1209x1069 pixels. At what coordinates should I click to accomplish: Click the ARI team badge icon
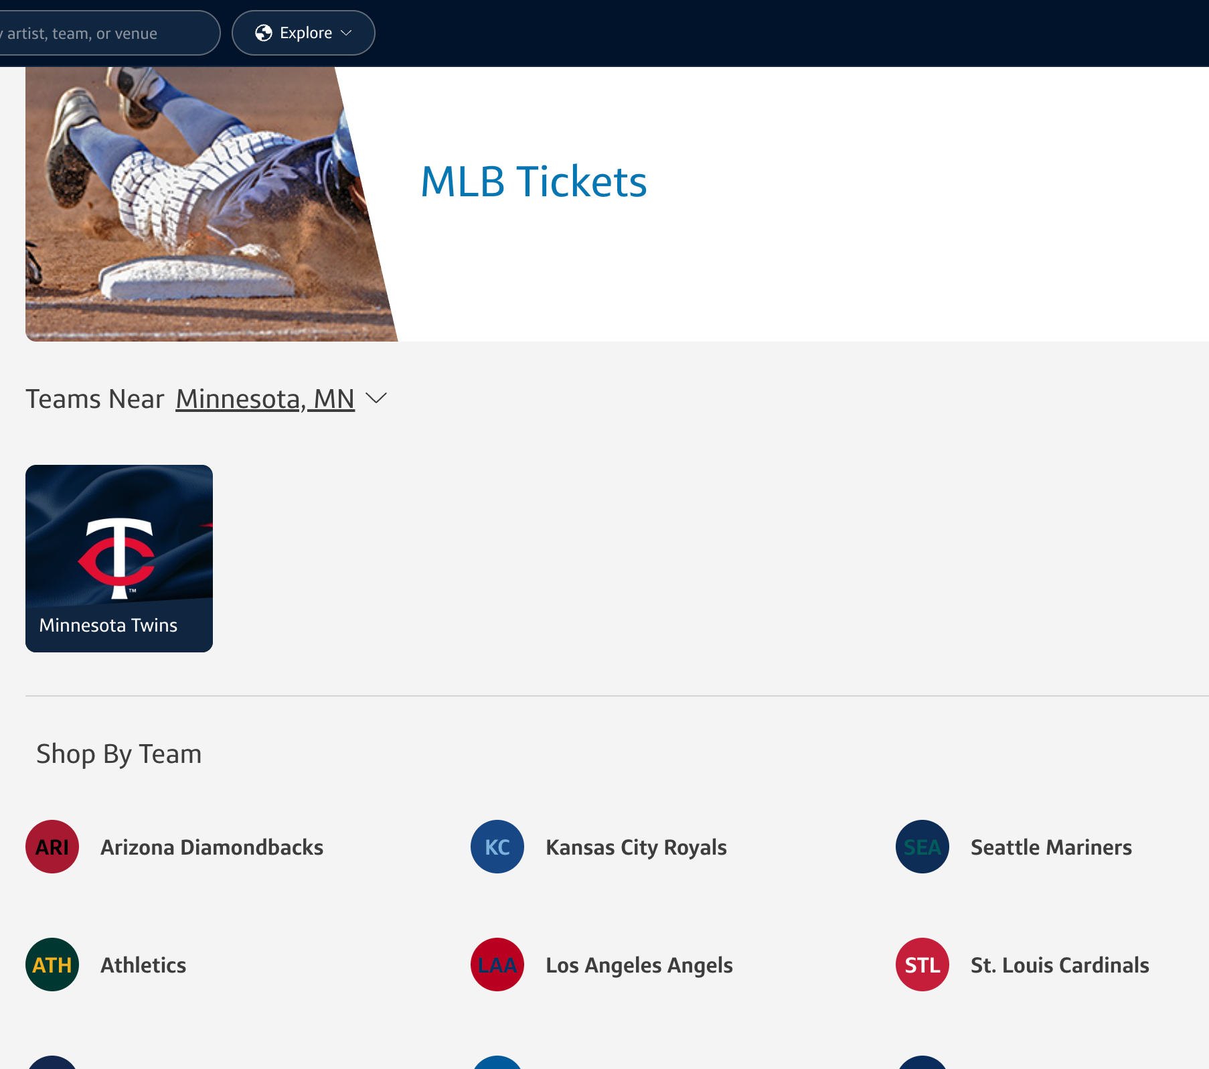click(52, 847)
